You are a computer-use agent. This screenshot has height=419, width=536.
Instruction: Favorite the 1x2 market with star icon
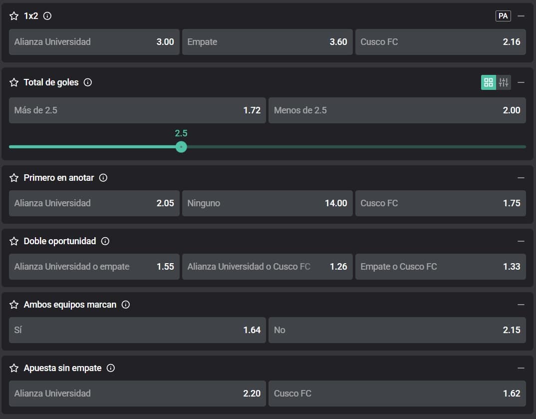[x=14, y=16]
